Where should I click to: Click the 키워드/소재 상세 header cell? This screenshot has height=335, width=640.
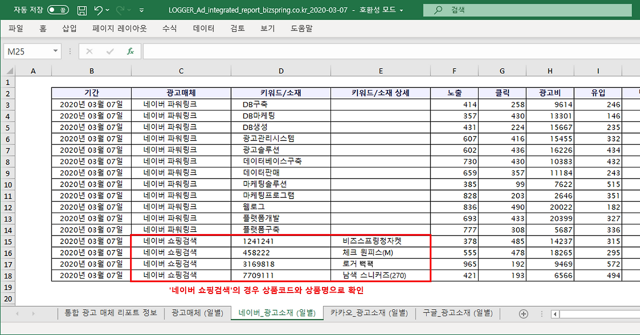click(x=380, y=93)
